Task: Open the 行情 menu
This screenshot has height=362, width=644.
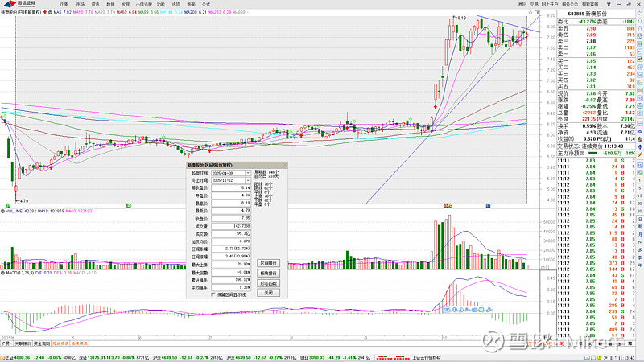Action: (x=64, y=4)
